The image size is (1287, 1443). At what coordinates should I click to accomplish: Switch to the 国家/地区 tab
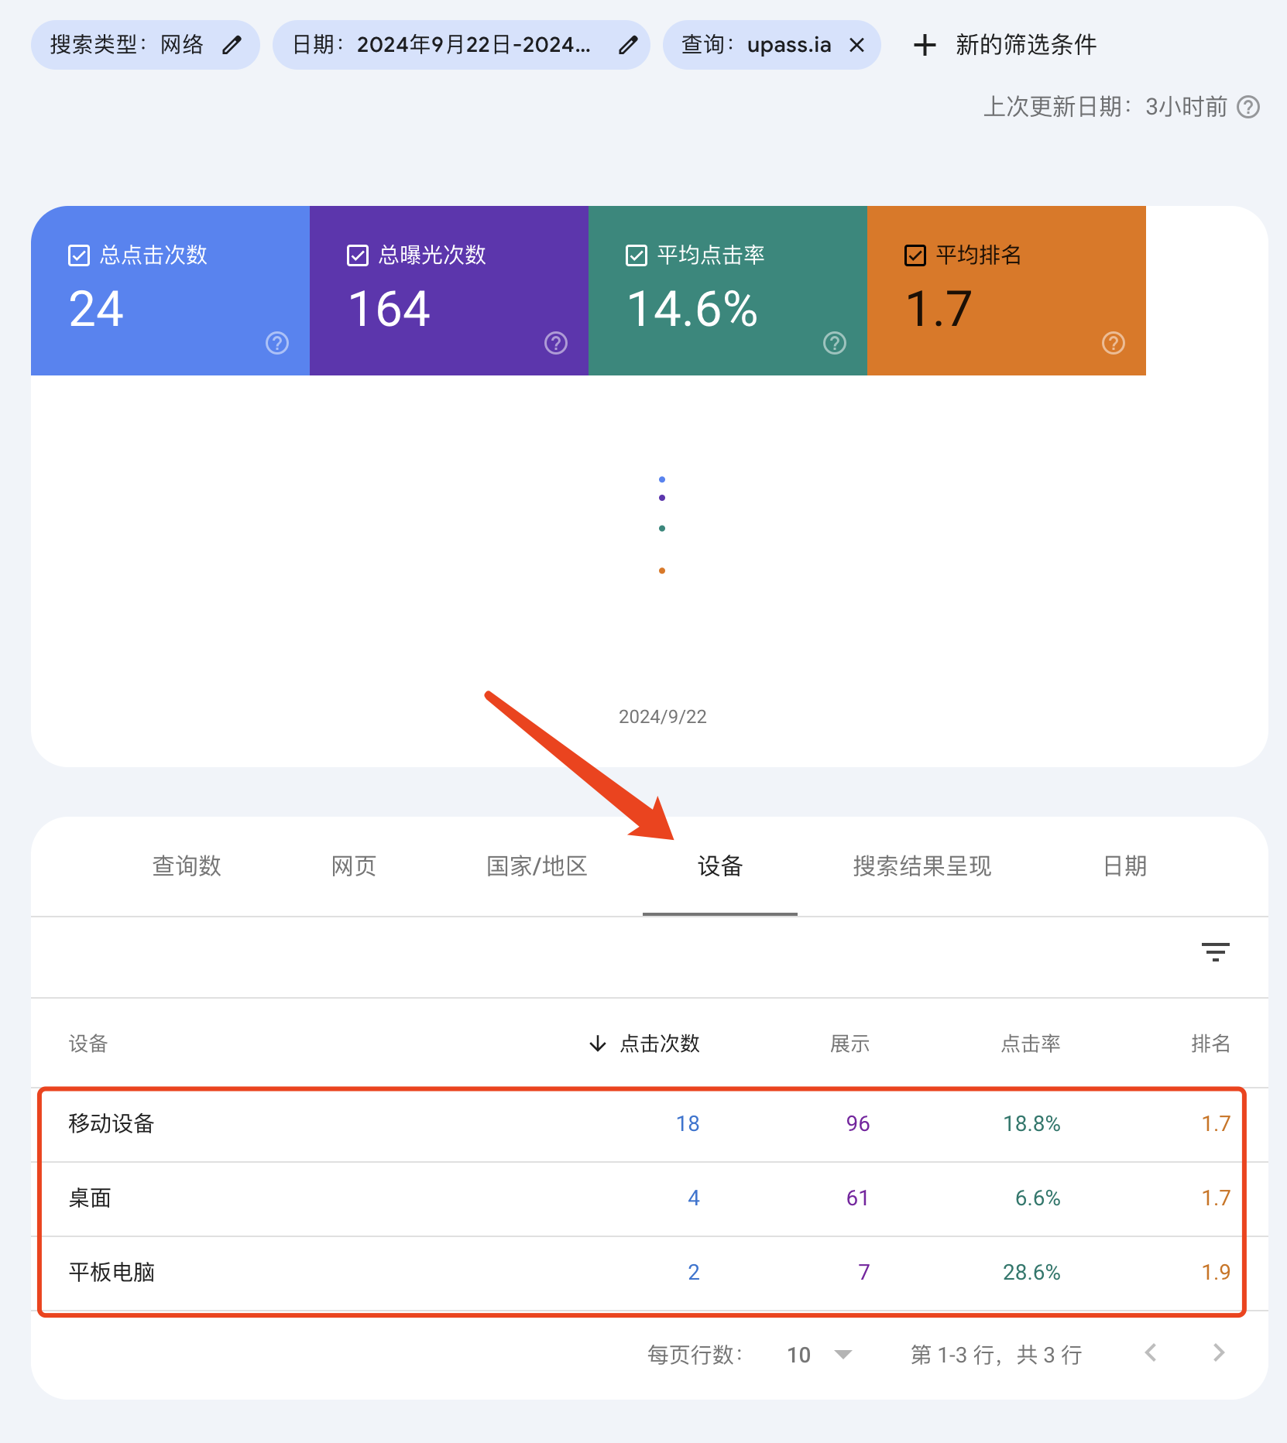[x=537, y=866]
